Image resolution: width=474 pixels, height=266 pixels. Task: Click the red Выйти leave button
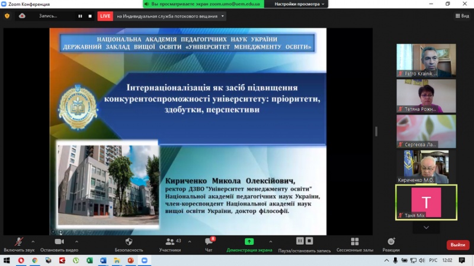click(x=457, y=245)
